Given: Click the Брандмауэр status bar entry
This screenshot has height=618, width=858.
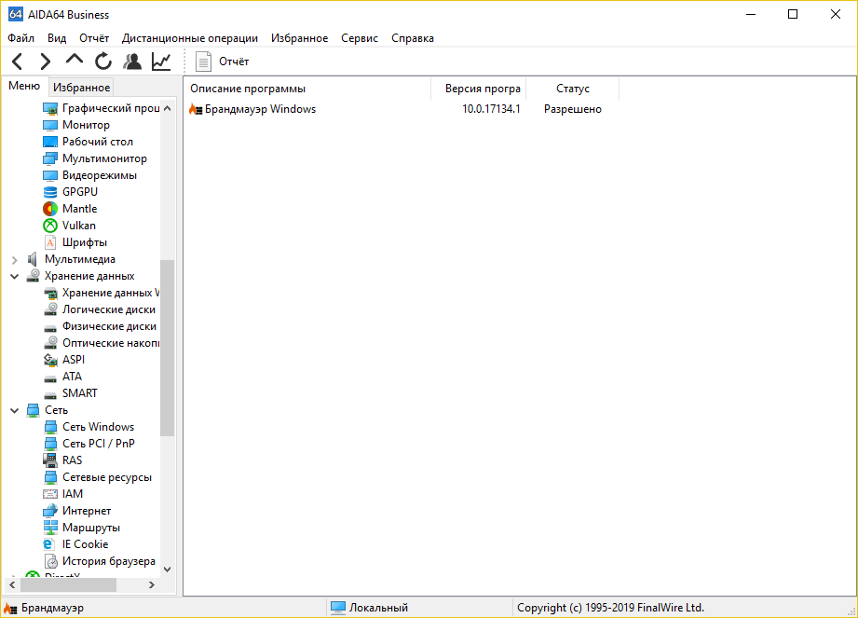Looking at the screenshot, I should click(44, 608).
